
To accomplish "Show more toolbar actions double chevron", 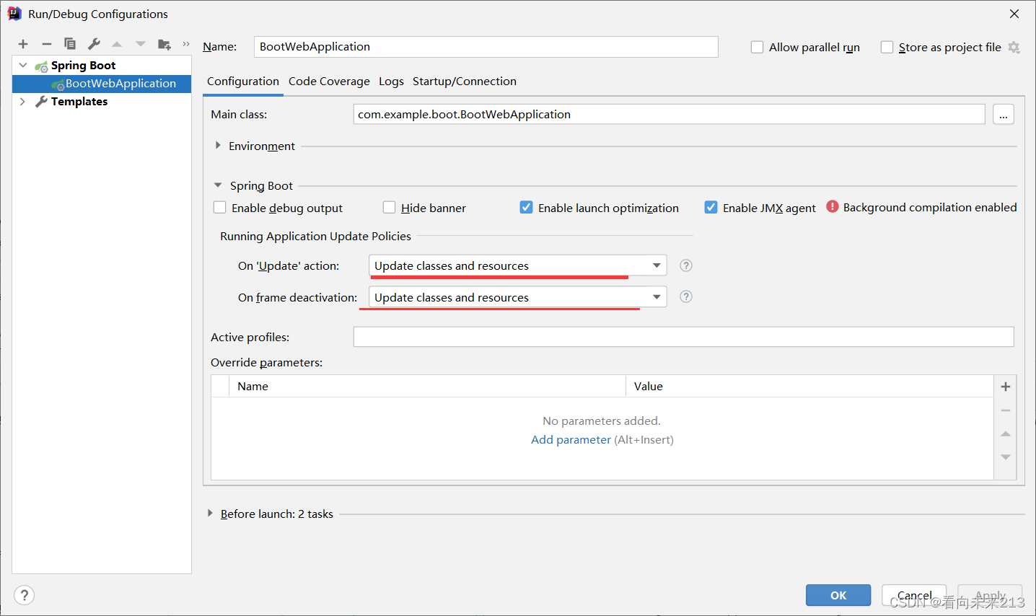I will (186, 44).
